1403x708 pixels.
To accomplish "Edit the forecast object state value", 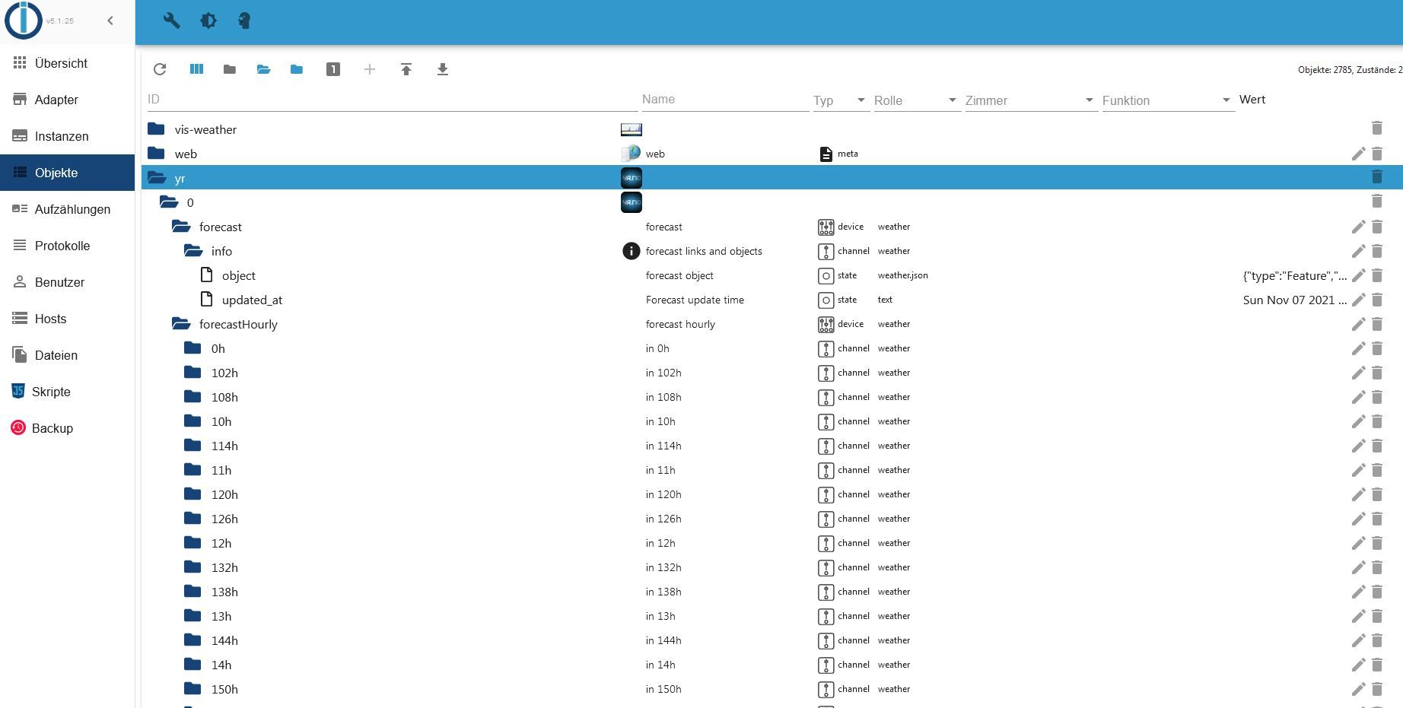I will click(x=1358, y=275).
